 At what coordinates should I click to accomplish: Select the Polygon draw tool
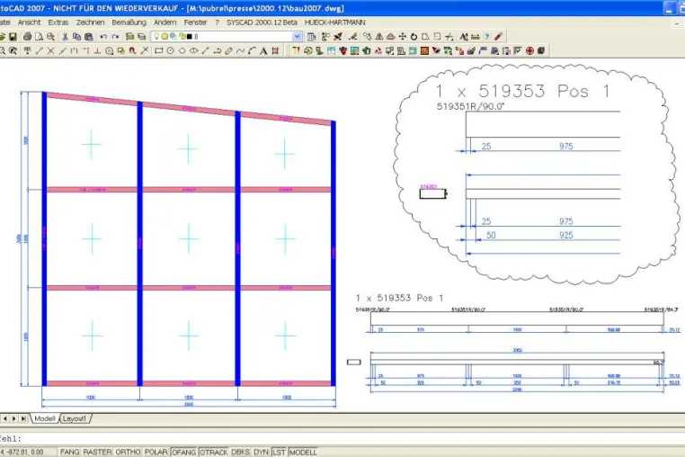point(182,50)
